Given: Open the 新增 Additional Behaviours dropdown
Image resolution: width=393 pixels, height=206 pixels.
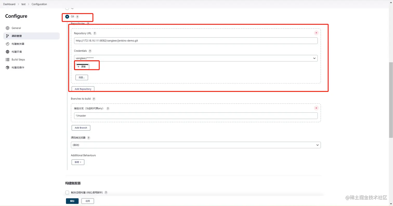Looking at the screenshot, I should (78, 162).
